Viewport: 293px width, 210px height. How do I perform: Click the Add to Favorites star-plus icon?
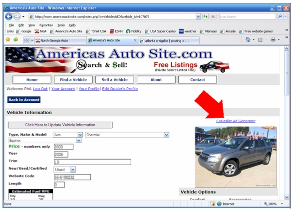click(16, 39)
